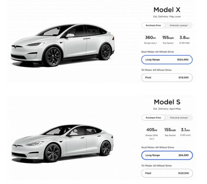Choose Model S Plaid at $129,990
The image size is (207, 184).
click(167, 173)
